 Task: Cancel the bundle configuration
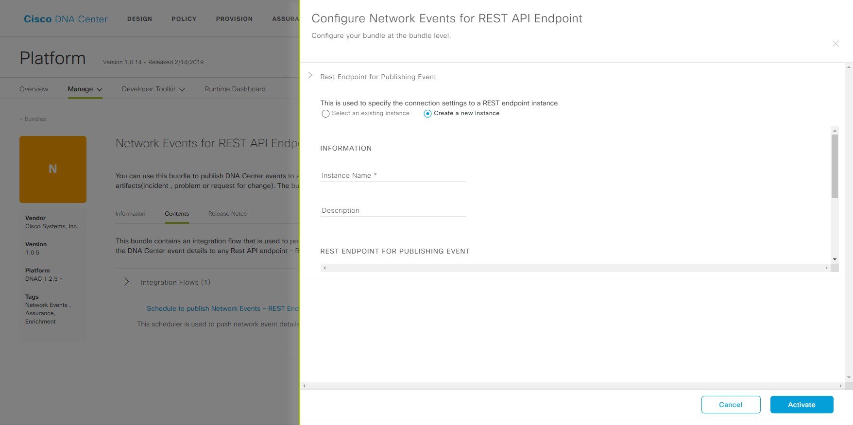coord(731,405)
